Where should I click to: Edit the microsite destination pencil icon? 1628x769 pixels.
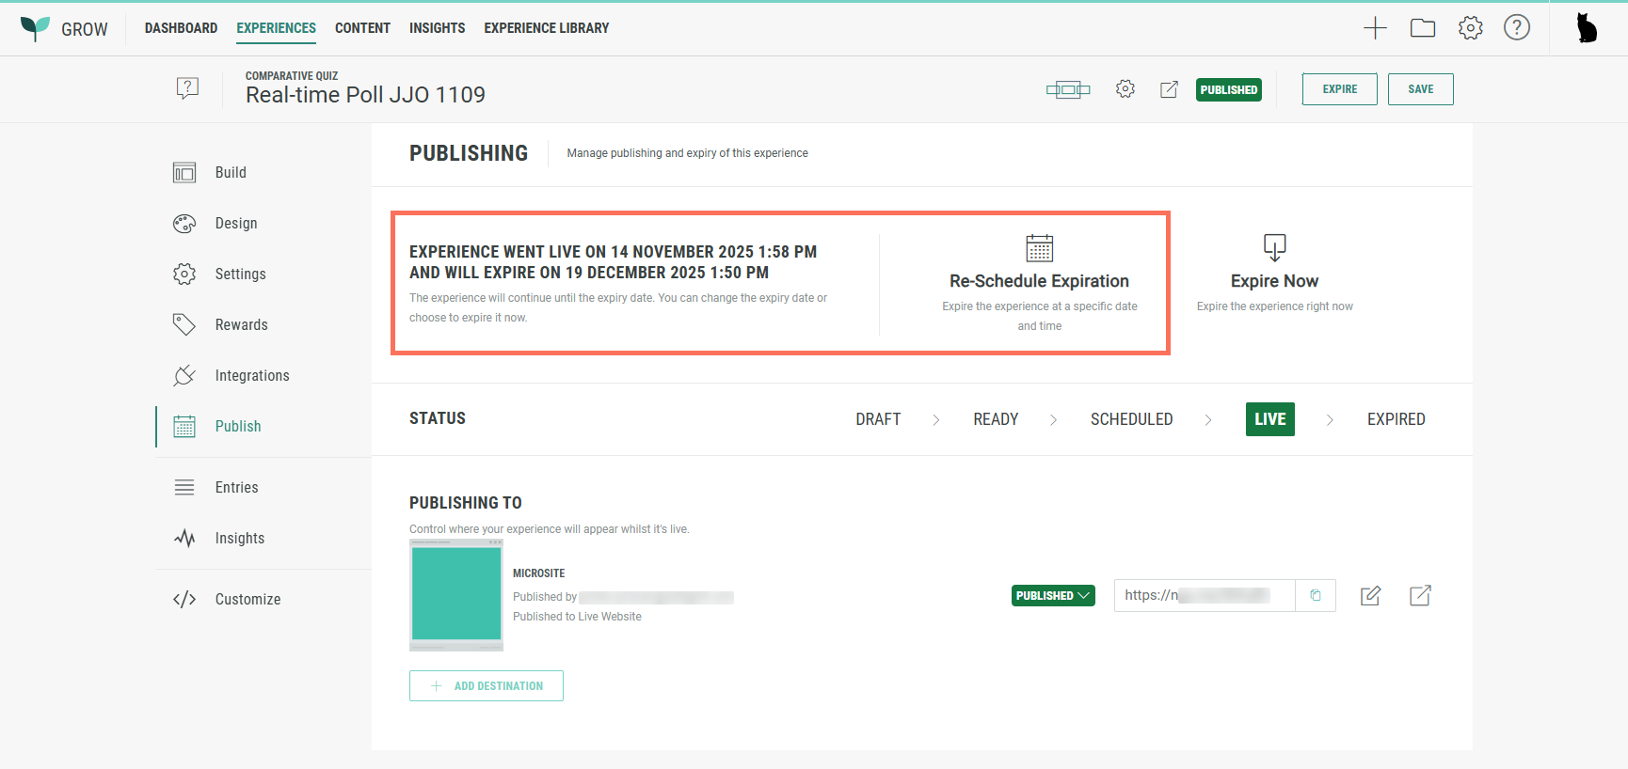click(1370, 595)
